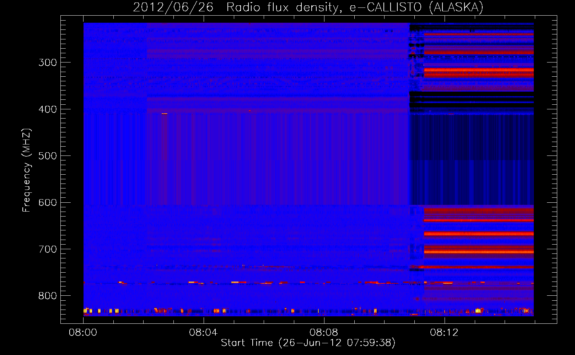Click the 500 frequency tick label
Viewport: 575px width, 355px height.
click(48, 156)
